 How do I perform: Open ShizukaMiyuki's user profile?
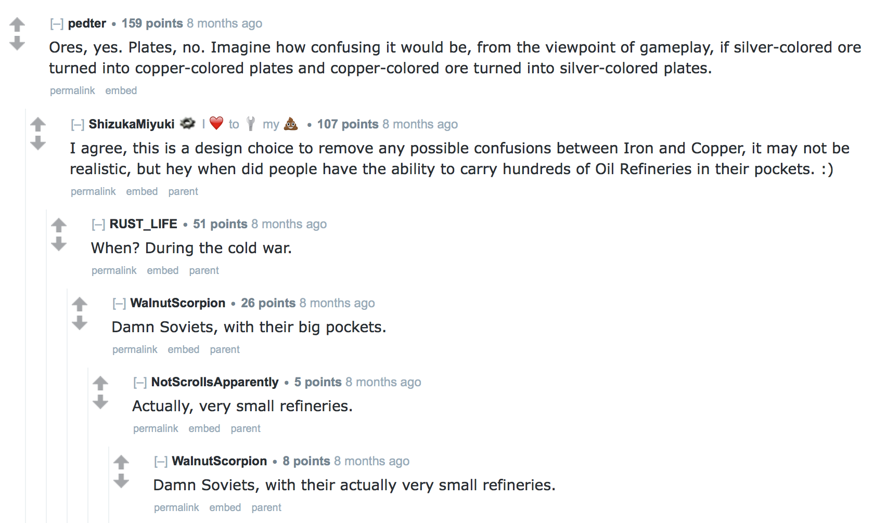click(131, 124)
